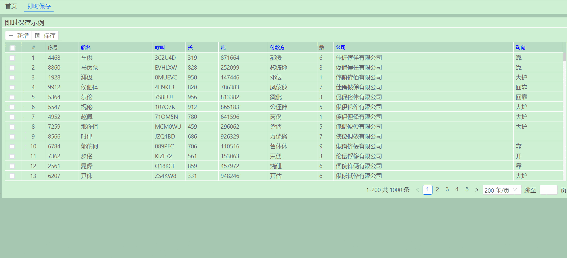
Task: Tick the checkbox on row 13
Action: click(12, 176)
